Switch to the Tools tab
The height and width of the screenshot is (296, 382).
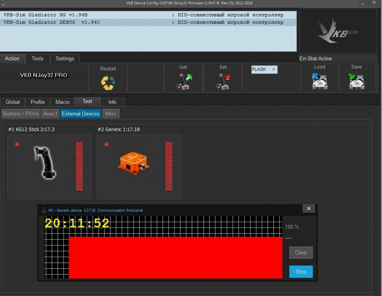[37, 58]
